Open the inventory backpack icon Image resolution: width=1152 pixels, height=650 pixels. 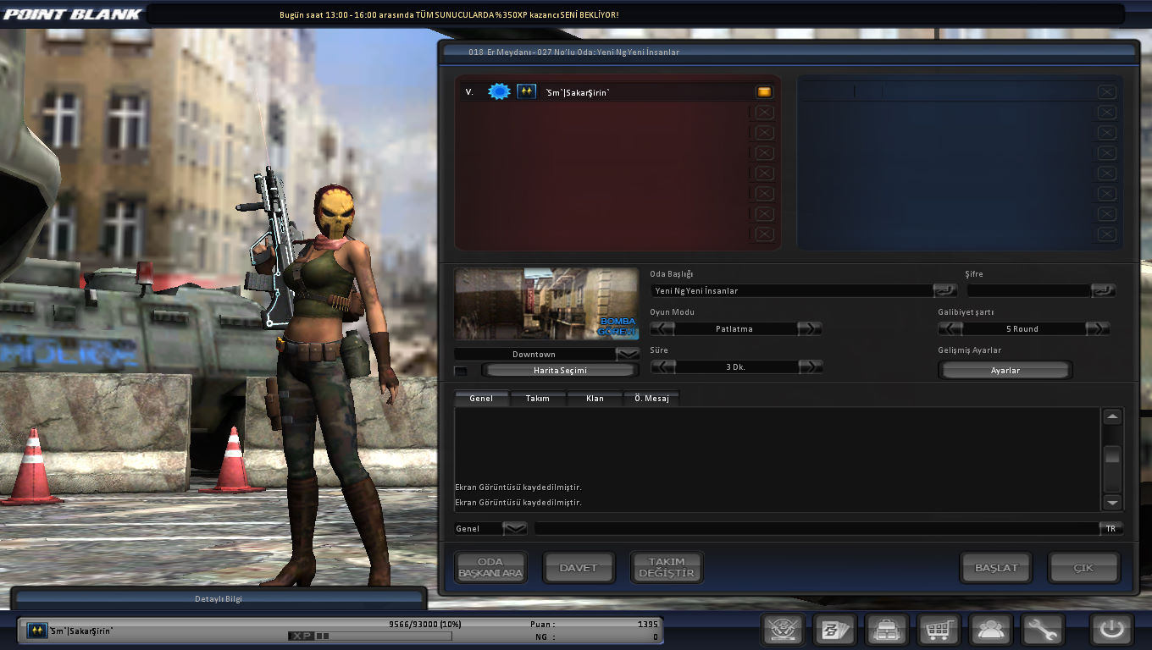click(x=887, y=631)
